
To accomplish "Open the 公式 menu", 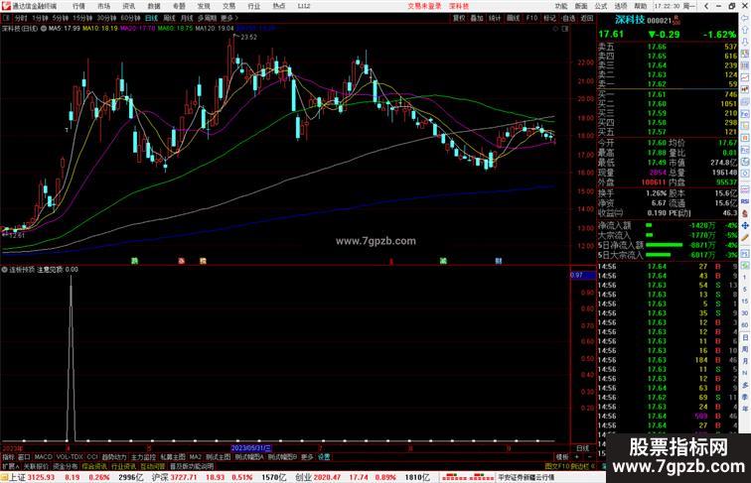I will click(x=601, y=6).
